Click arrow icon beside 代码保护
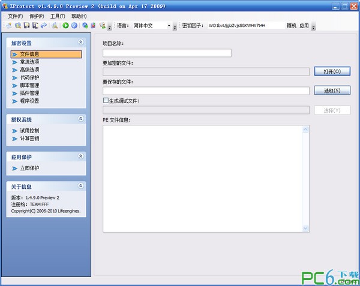This screenshot has height=286, width=360. click(14, 78)
